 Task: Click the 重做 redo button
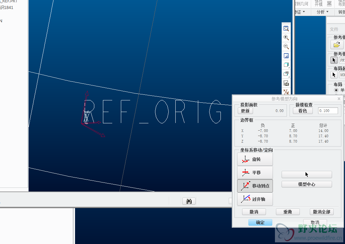point(288,212)
